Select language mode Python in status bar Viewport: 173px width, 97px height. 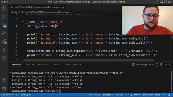point(135,95)
